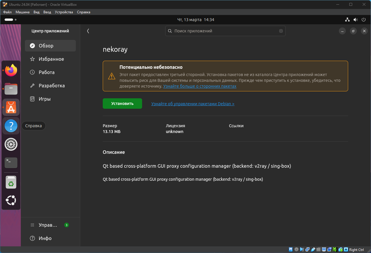
Task: Open Files manager from the dock
Action: (11, 89)
